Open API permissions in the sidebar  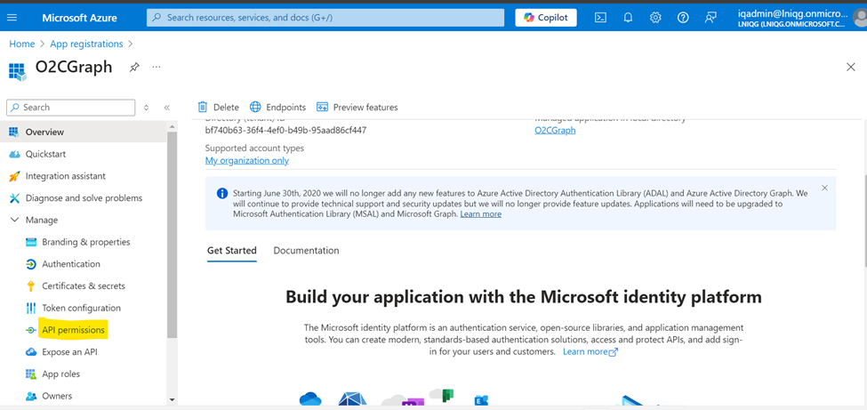point(73,330)
